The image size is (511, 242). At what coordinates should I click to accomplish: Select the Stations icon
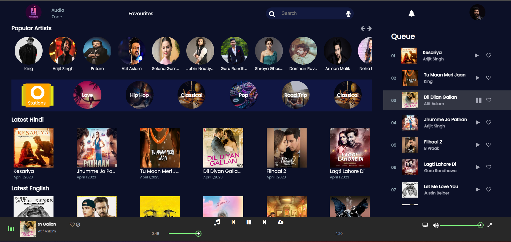(37, 95)
